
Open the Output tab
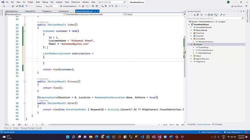pyautogui.click(x=16, y=128)
